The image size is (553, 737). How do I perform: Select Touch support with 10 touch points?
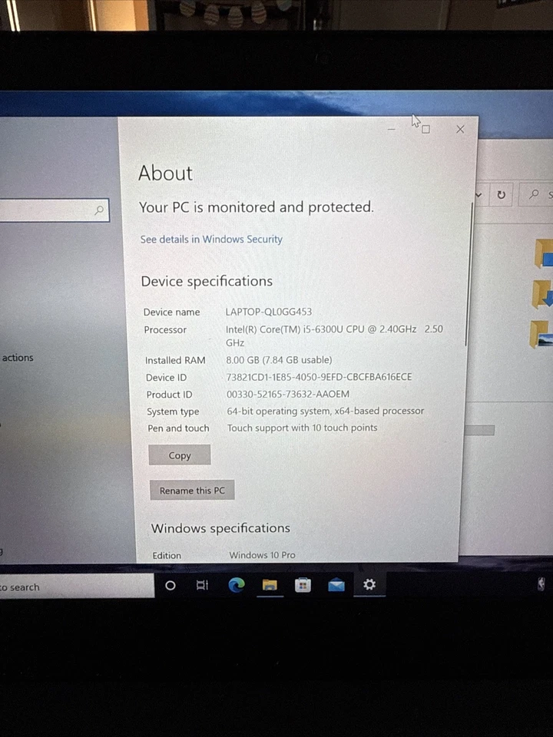pos(303,428)
